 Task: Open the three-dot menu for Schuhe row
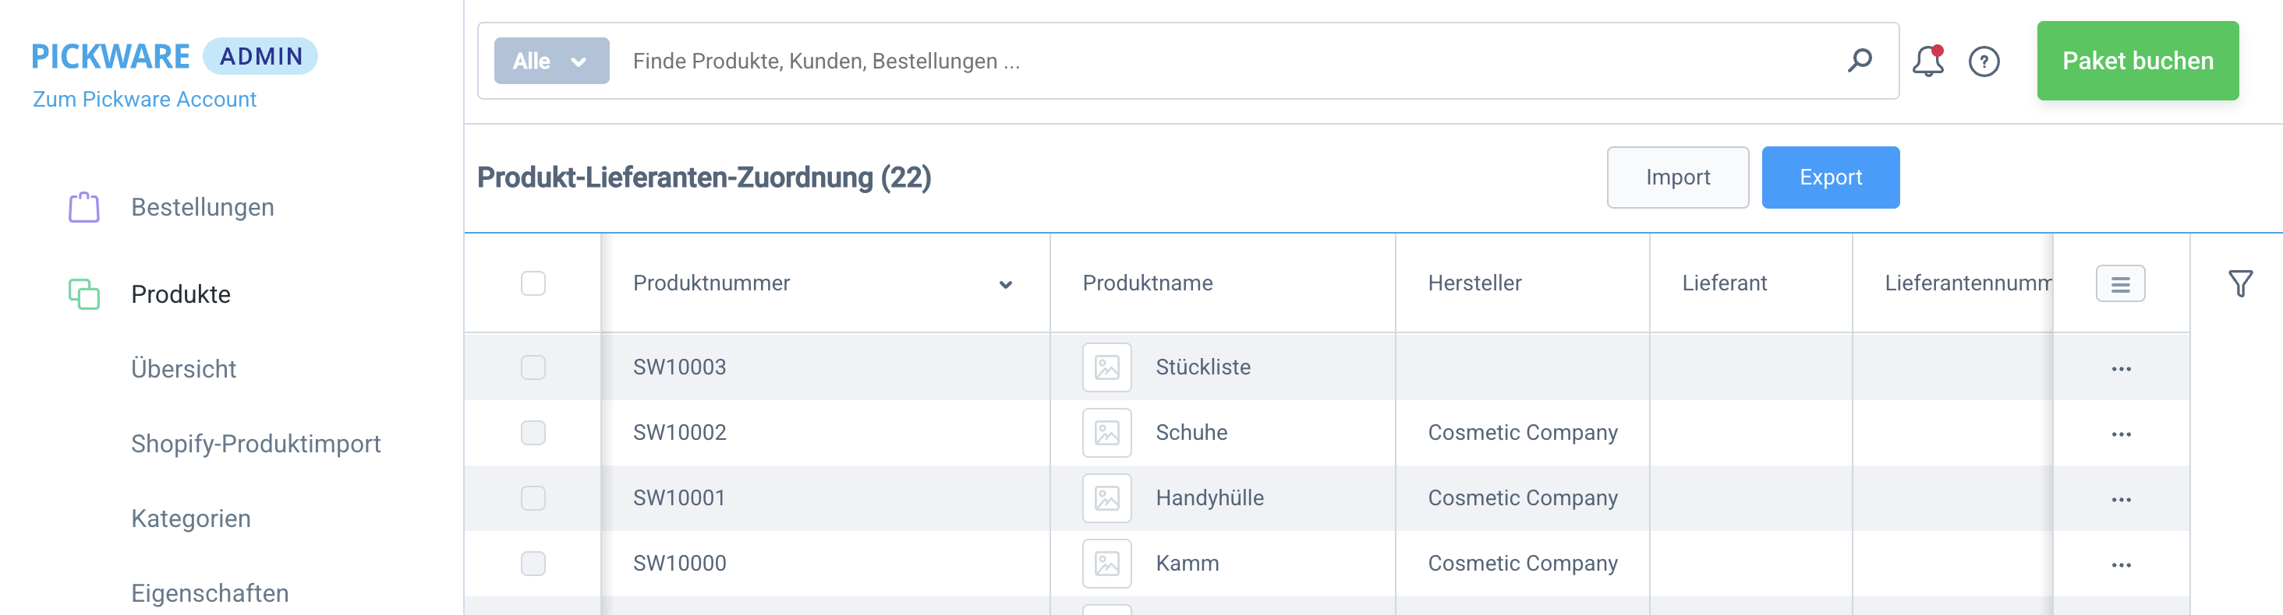pos(2121,434)
